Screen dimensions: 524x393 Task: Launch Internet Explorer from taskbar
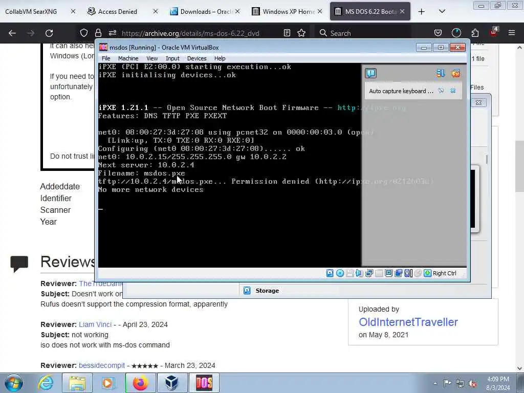pos(46,383)
